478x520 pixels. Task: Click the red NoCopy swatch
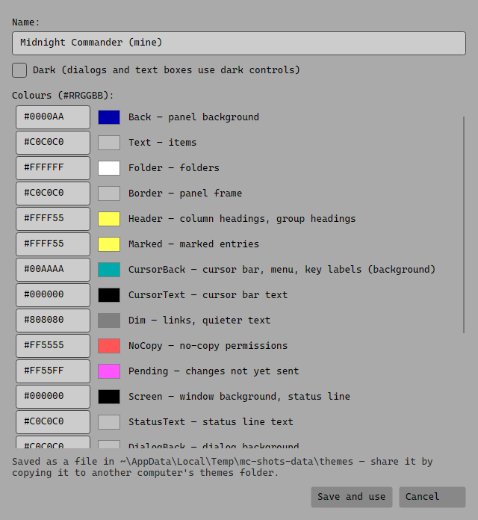coord(109,346)
